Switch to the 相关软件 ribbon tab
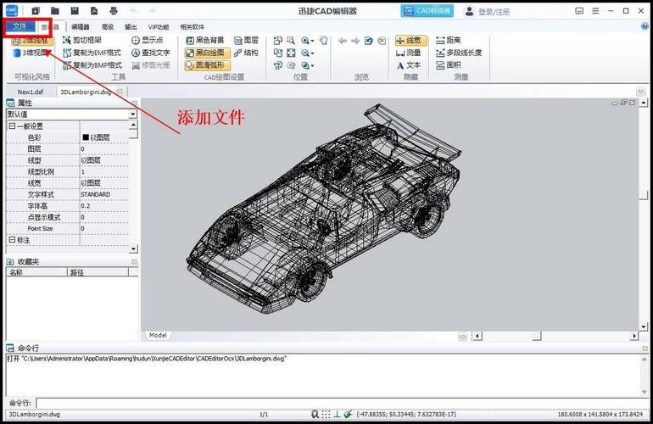653x424 pixels. click(192, 27)
